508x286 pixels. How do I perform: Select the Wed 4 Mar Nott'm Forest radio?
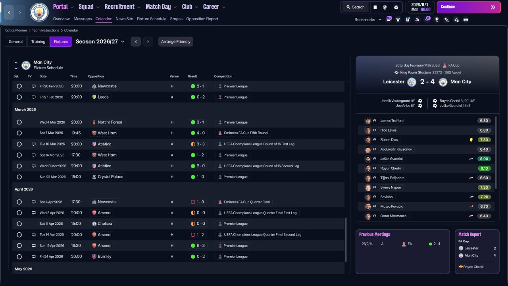tap(19, 122)
